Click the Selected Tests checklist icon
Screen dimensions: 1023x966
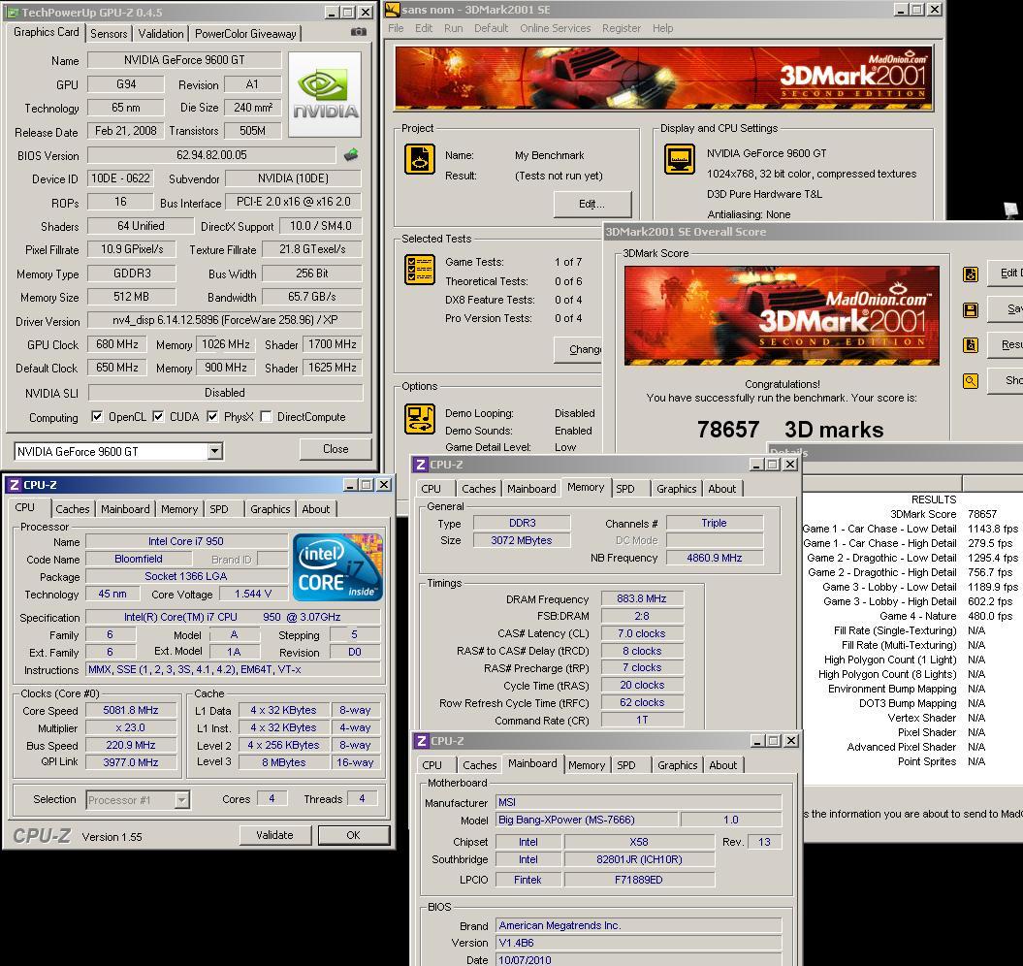[420, 270]
